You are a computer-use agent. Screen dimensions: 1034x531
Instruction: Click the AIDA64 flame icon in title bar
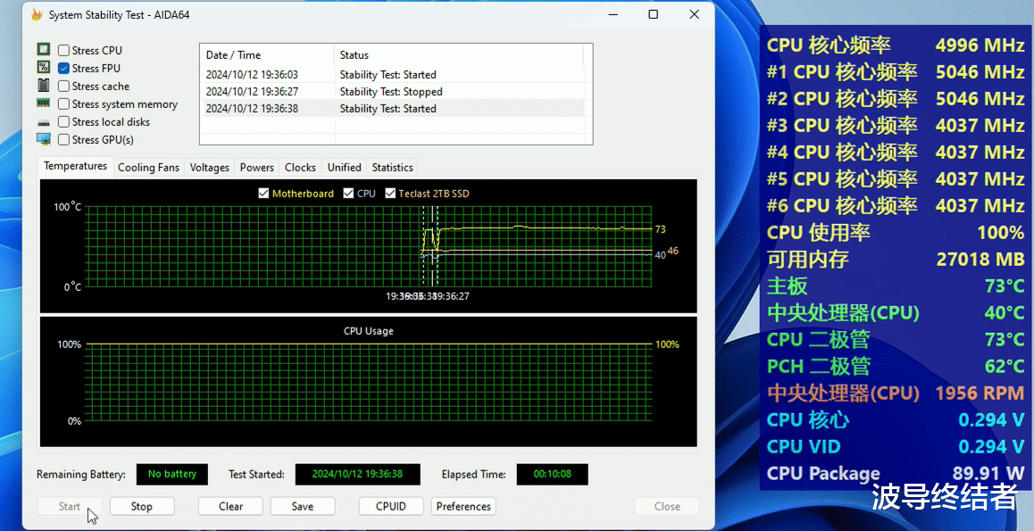pyautogui.click(x=37, y=14)
